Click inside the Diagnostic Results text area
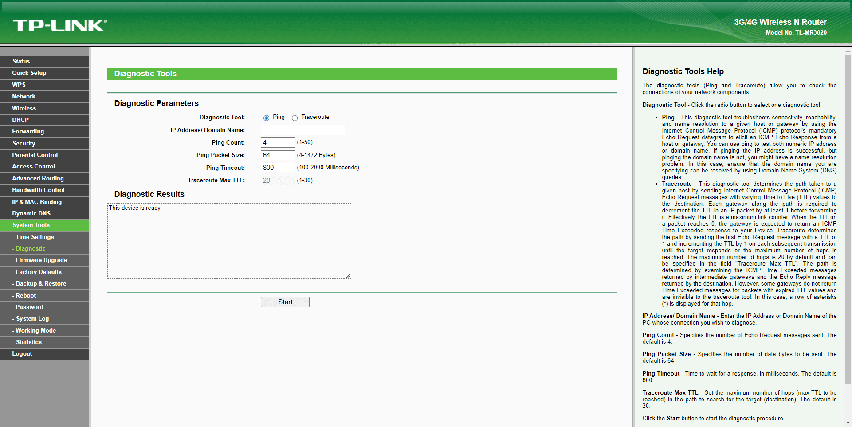 229,241
